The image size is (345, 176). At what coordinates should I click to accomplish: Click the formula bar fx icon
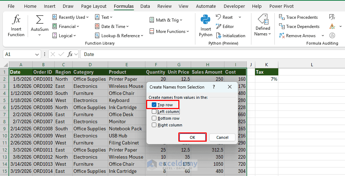pos(70,54)
